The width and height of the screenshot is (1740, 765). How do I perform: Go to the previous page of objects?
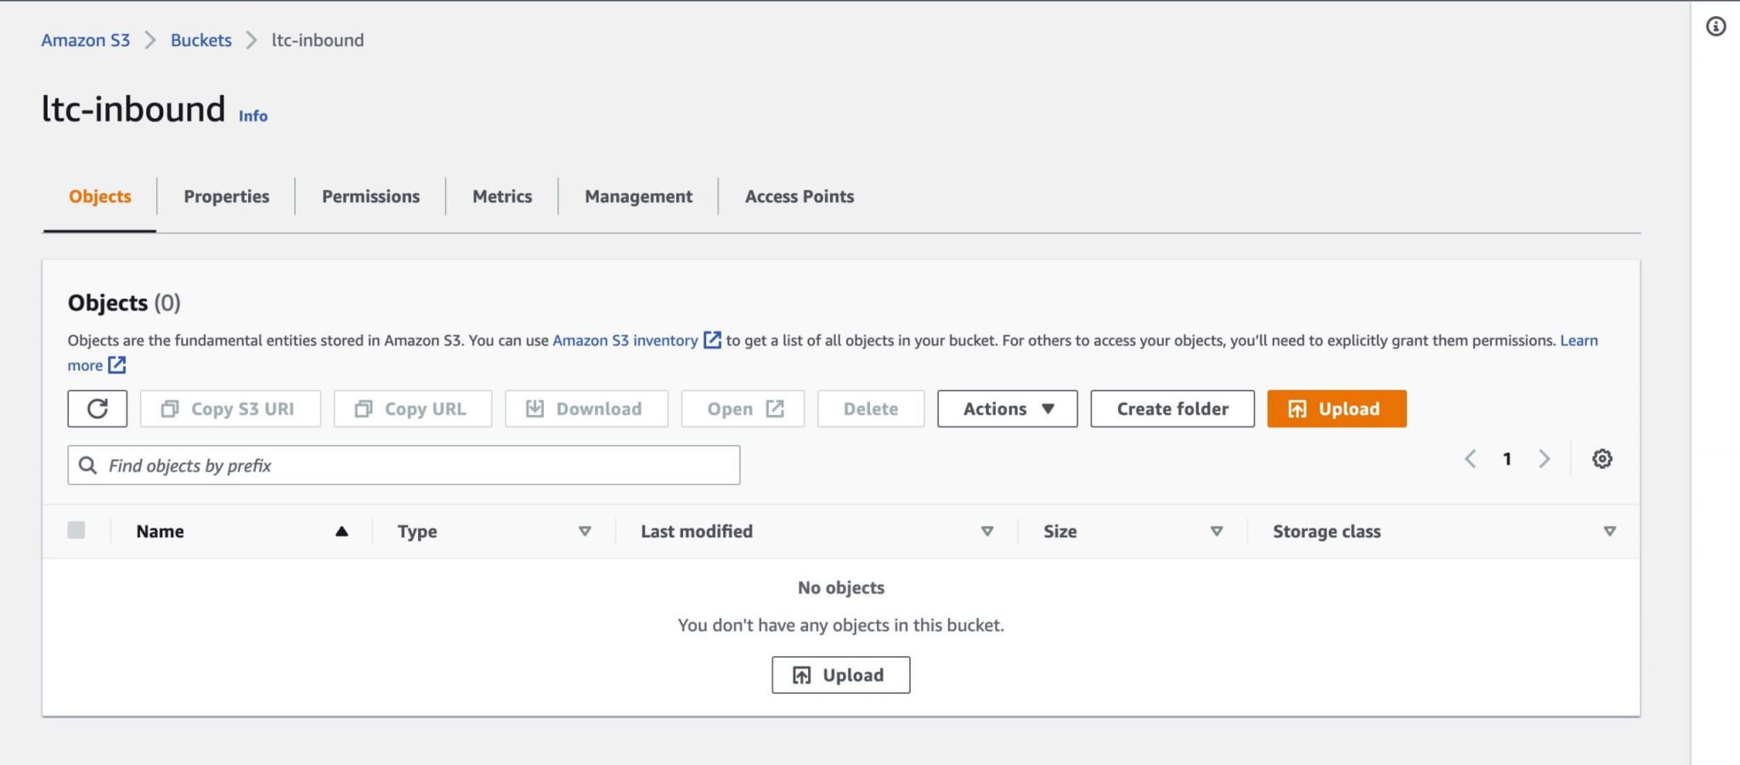[x=1472, y=458]
